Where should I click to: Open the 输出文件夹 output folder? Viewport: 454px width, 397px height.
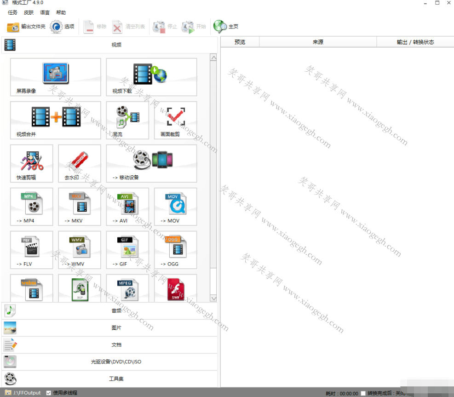click(x=26, y=27)
